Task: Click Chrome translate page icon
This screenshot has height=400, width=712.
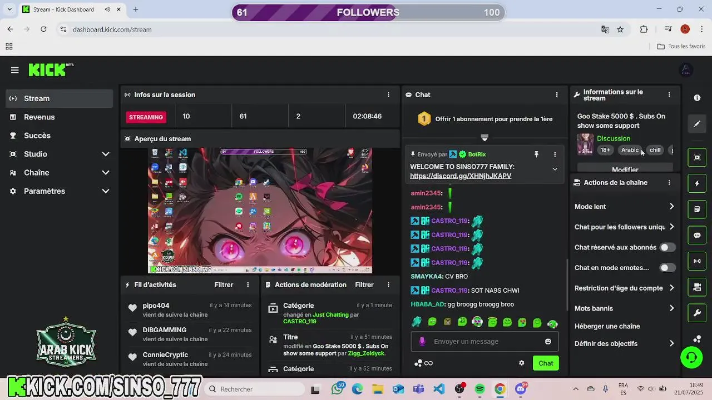Action: click(605, 29)
